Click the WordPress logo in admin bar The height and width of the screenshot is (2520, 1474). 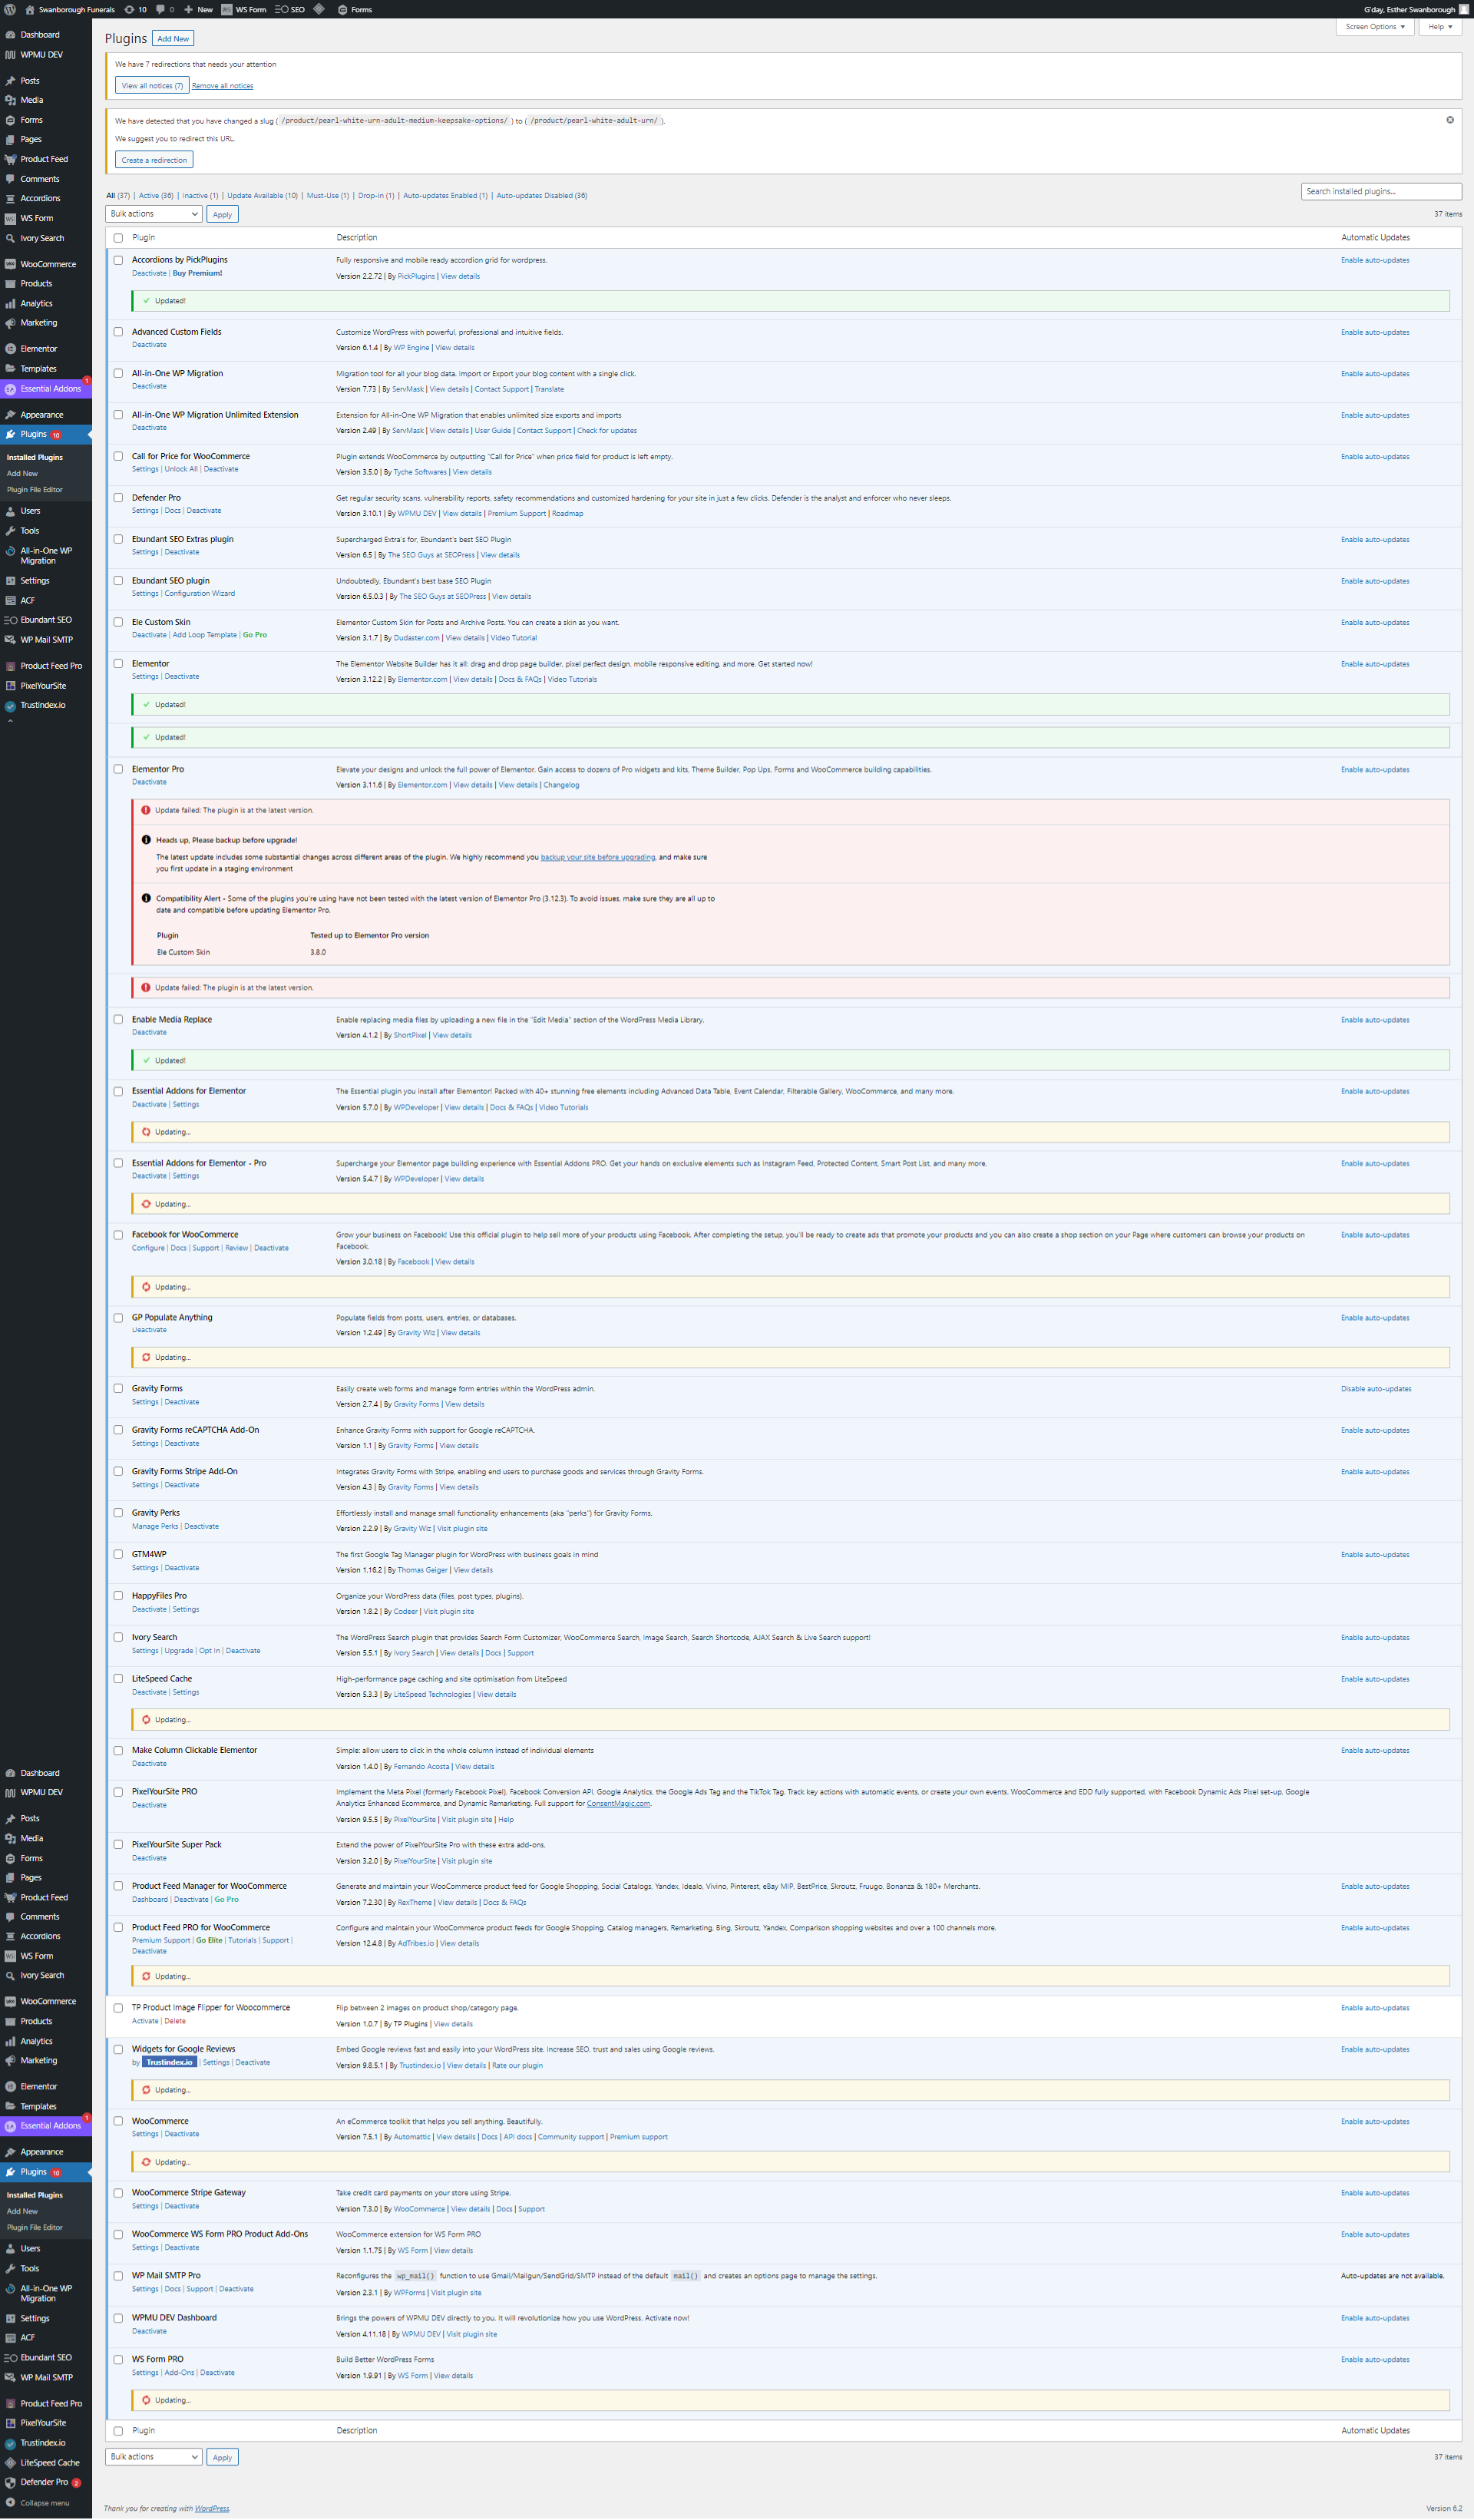(10, 9)
